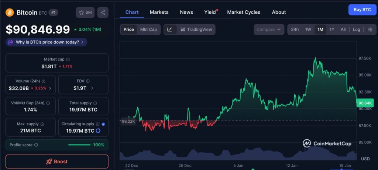Select the line chart icon
This screenshot has width=378, height=170.
point(170,30)
